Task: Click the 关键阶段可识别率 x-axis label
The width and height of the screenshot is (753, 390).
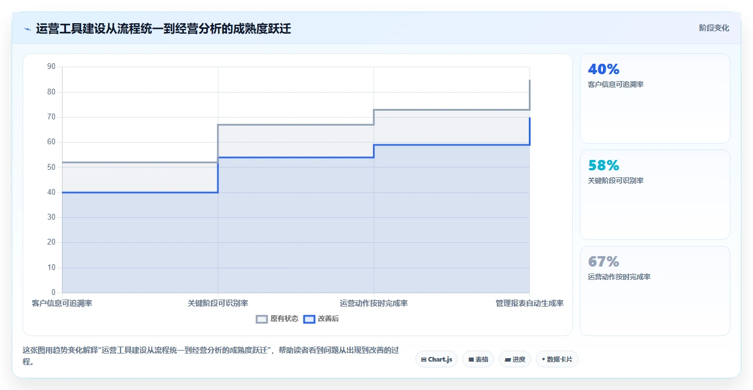Action: click(218, 303)
